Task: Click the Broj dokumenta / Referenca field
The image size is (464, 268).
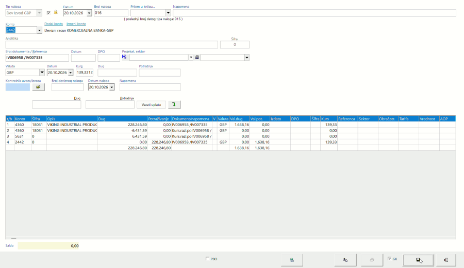Action: 37,58
